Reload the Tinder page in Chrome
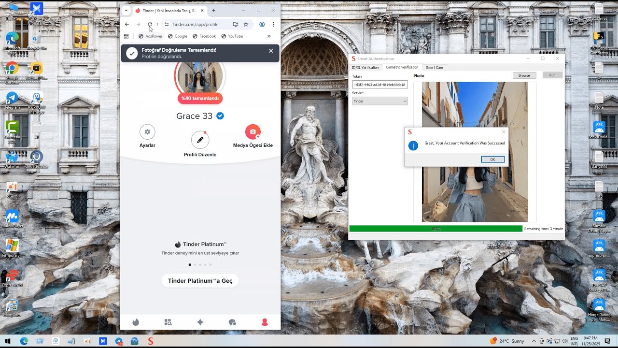The width and height of the screenshot is (618, 348). (150, 24)
